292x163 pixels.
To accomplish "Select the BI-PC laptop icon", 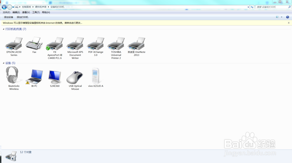I will click(34, 77).
